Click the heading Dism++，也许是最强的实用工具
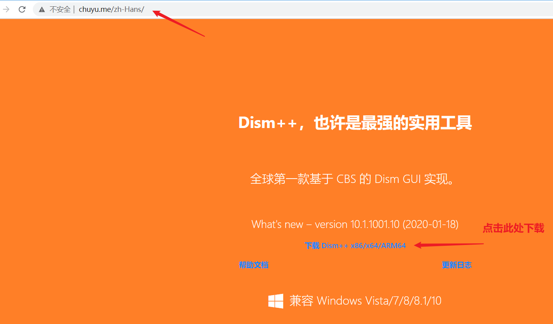The height and width of the screenshot is (324, 553). 355,123
